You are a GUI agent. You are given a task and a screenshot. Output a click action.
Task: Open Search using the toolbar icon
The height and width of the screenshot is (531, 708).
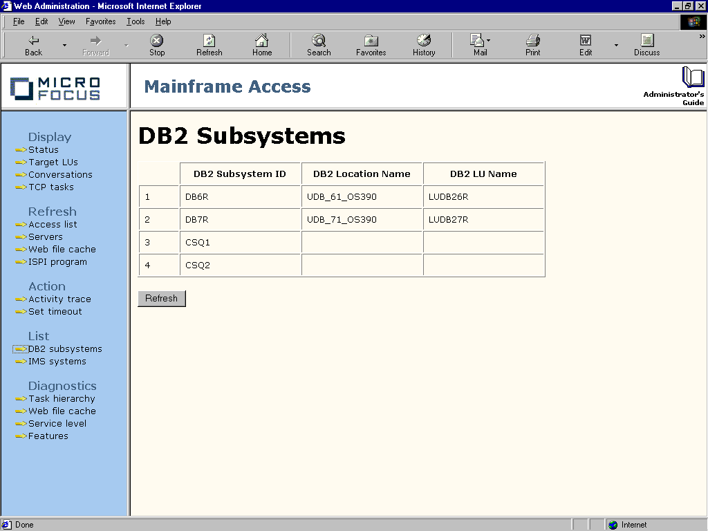(318, 44)
